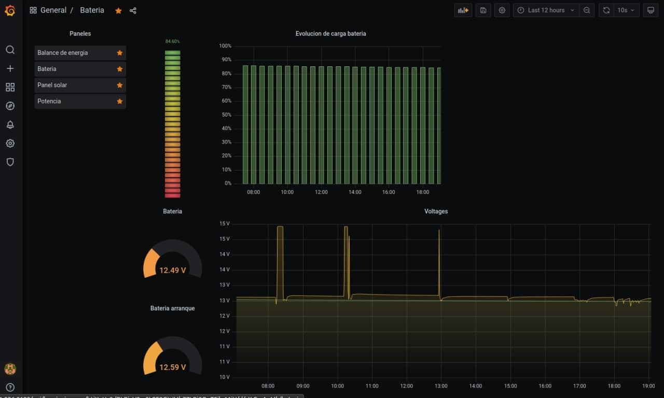Open the Paneles panel title menu
This screenshot has width=664, height=398.
click(x=80, y=34)
